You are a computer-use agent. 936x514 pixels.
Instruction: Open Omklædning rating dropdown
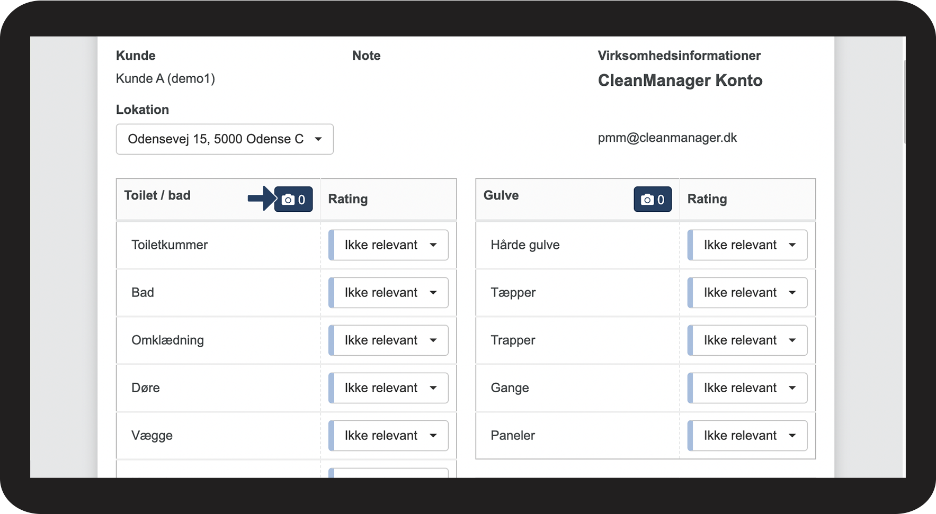389,340
